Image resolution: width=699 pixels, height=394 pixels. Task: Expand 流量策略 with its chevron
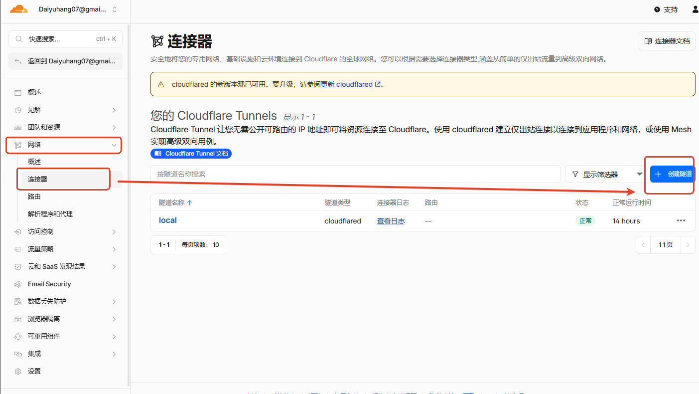(x=114, y=249)
